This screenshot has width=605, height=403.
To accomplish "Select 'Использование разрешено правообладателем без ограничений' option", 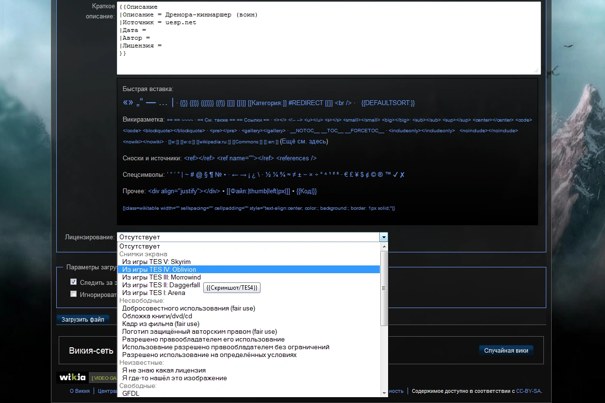I will [x=249, y=347].
